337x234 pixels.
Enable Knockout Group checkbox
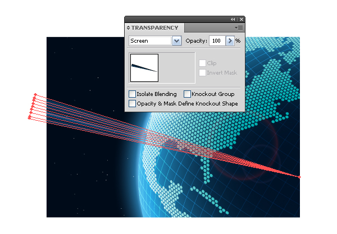click(187, 94)
